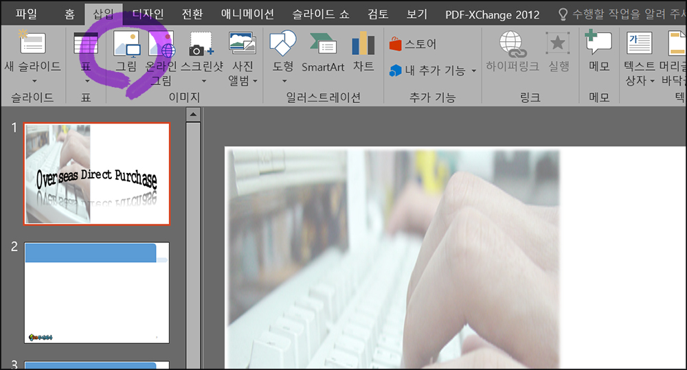
Task: Select slide 1 thumbnail Overseas Direct Purchase
Action: click(x=97, y=174)
